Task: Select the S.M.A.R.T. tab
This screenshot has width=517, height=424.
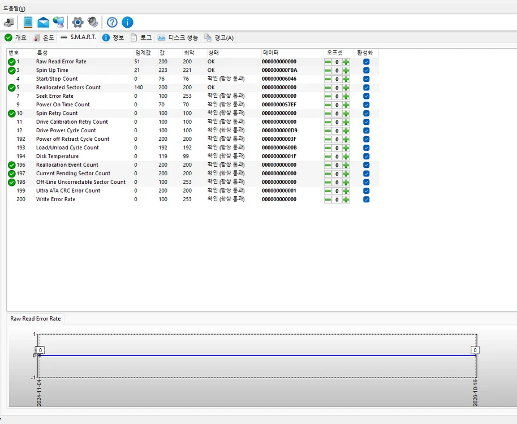Action: [x=79, y=37]
